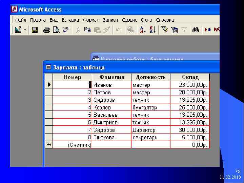Click salary 25 000,00р. cell
The width and height of the screenshot is (244, 183).
190,107
